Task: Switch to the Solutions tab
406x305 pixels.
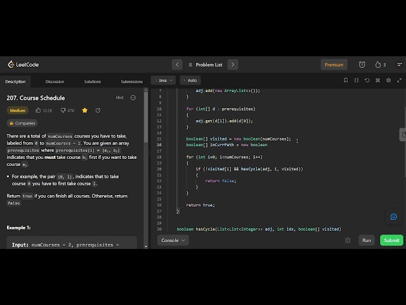Action: (93, 82)
